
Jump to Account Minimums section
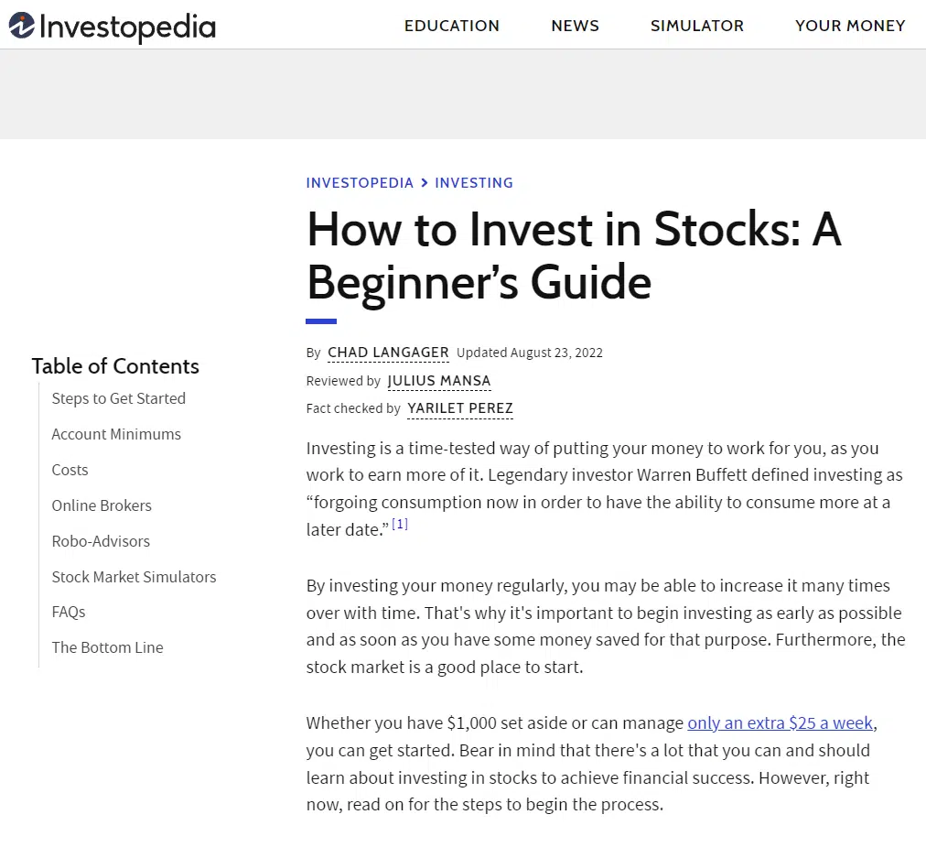116,434
